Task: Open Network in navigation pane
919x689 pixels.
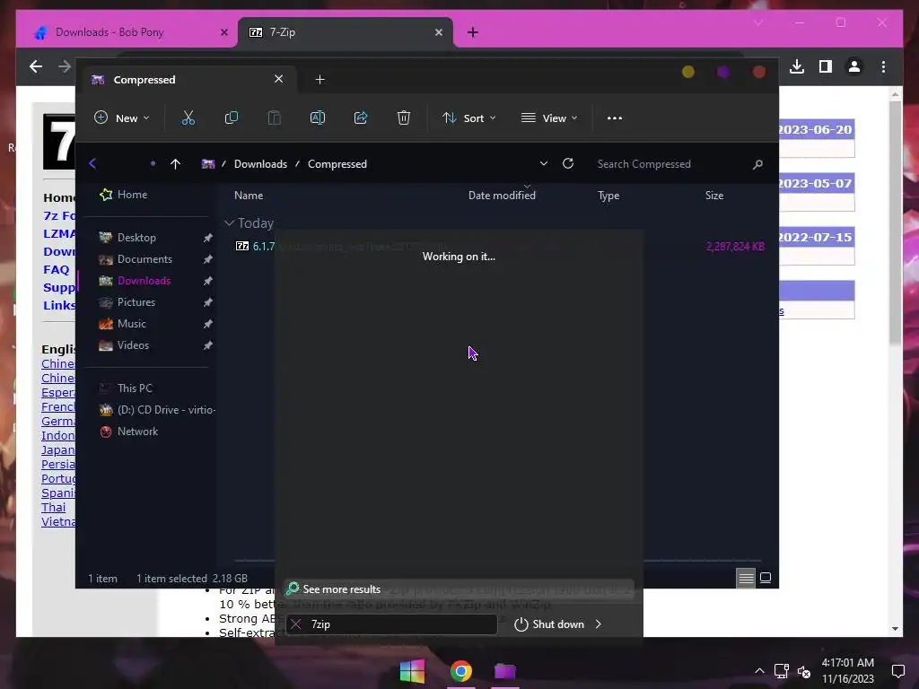Action: click(x=137, y=432)
